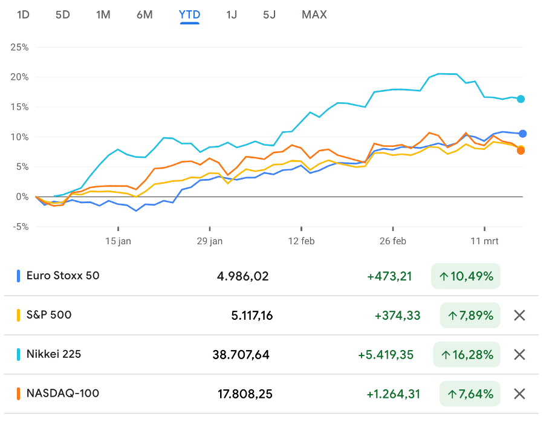
Task: Click the 29 jan axis label
Action: tap(210, 241)
